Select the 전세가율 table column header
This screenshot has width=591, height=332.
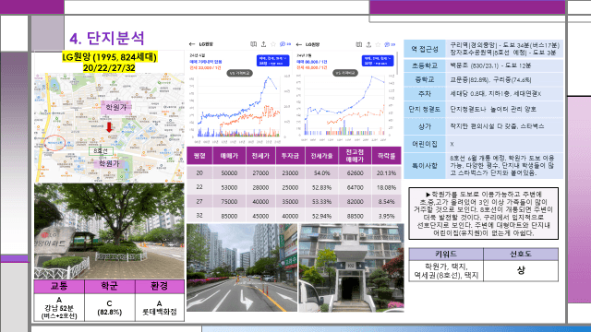coord(321,156)
